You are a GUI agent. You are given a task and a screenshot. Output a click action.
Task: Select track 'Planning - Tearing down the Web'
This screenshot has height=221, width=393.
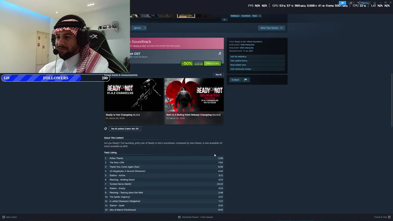point(164,193)
